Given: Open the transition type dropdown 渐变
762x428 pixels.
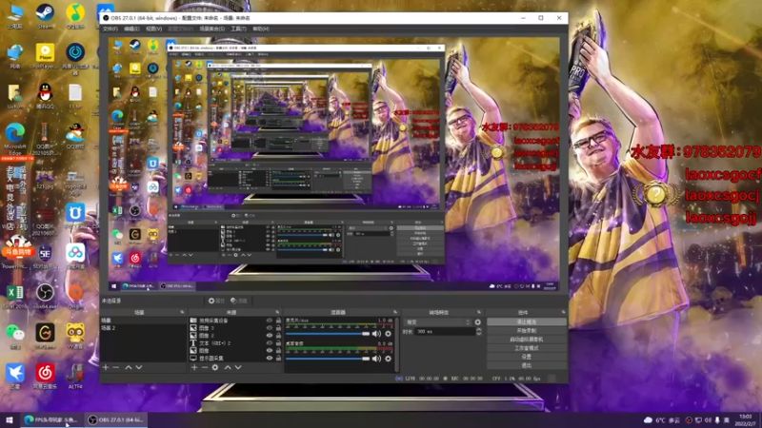Looking at the screenshot, I should tap(437, 322).
